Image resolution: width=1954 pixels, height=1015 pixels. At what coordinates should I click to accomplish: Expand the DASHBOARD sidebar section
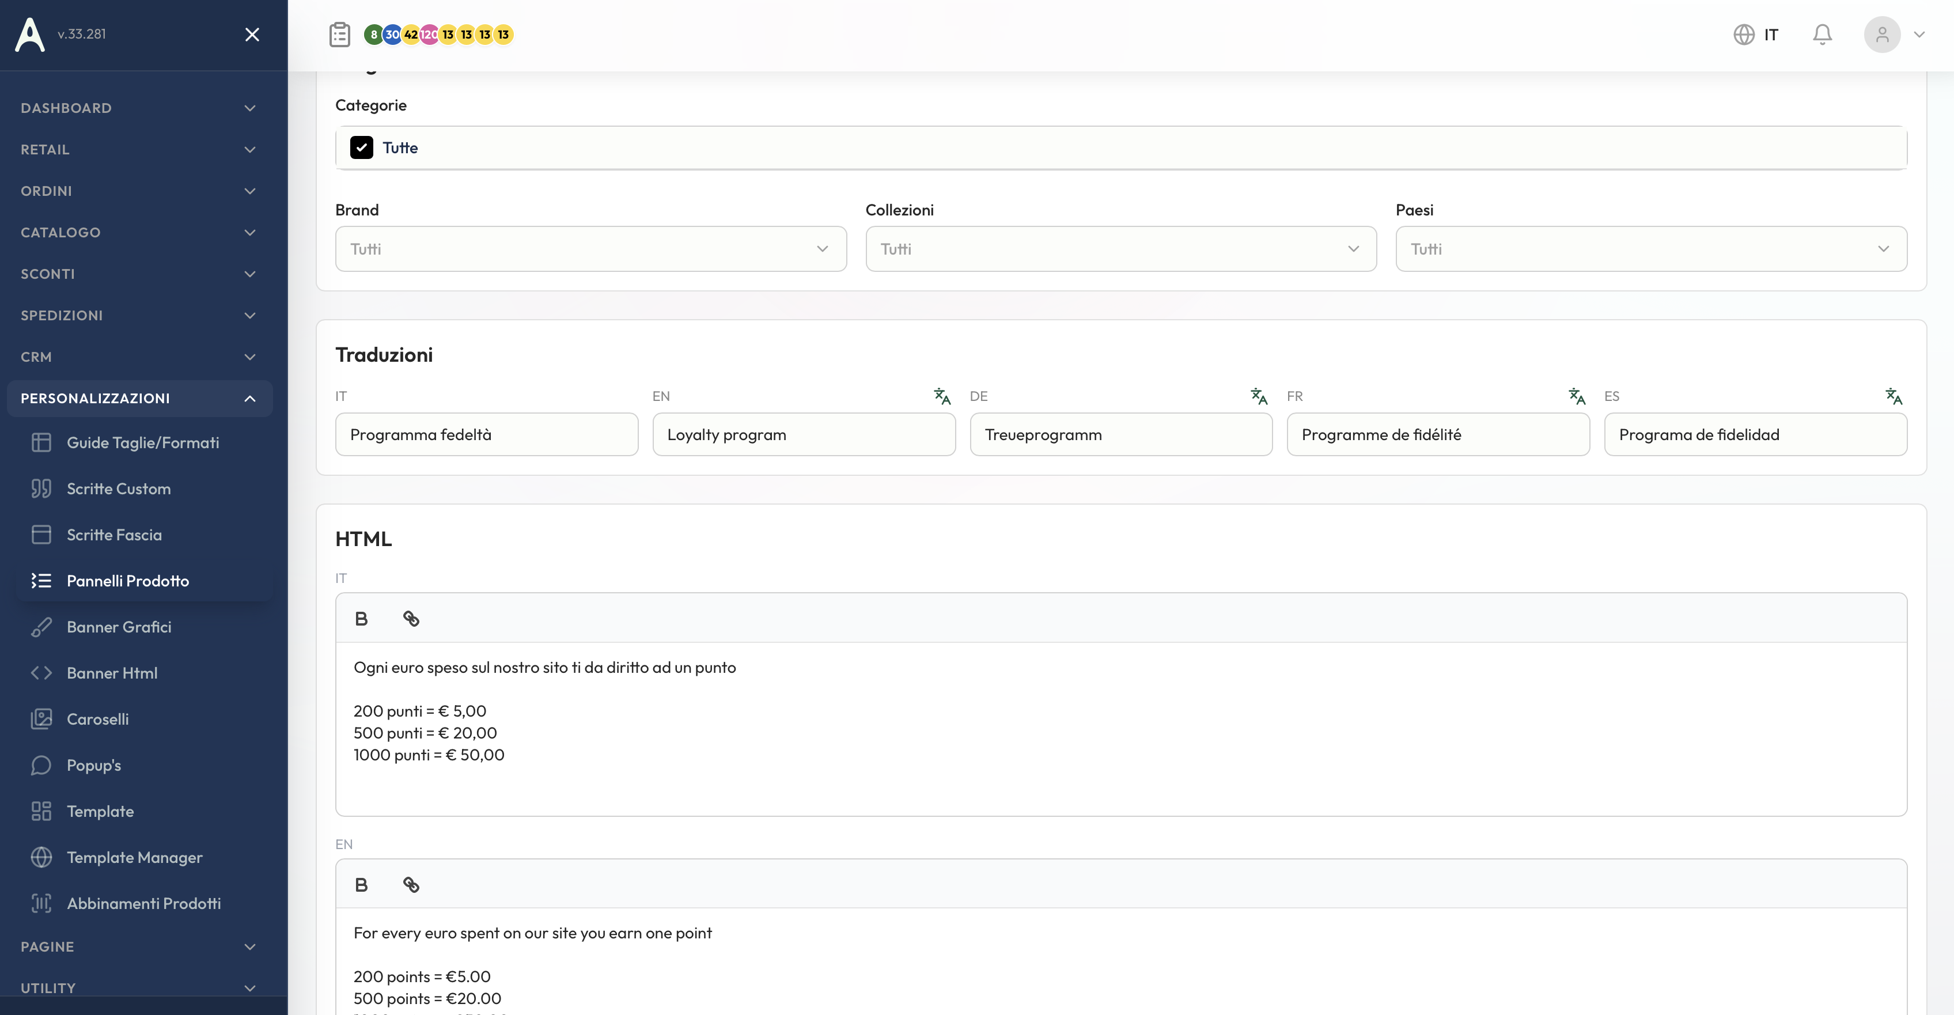[138, 108]
